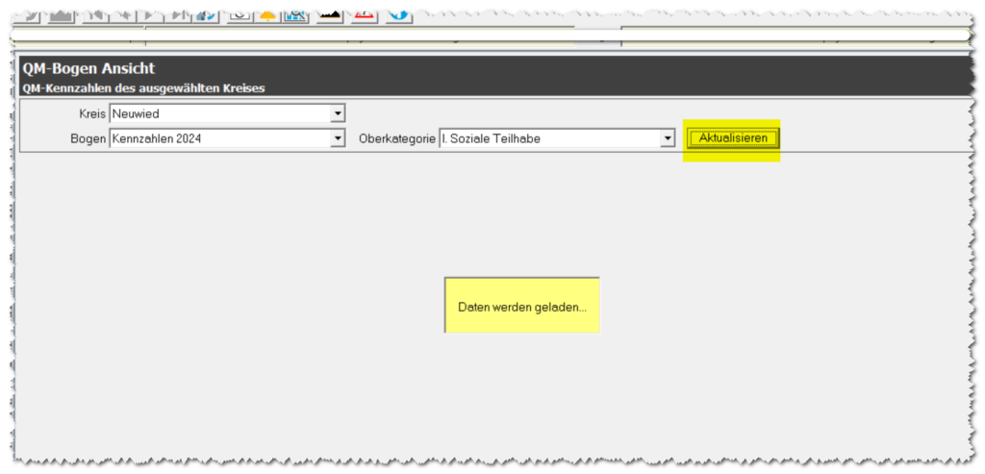
Task: Click the black area chart toolbar icon
Action: click(x=331, y=13)
